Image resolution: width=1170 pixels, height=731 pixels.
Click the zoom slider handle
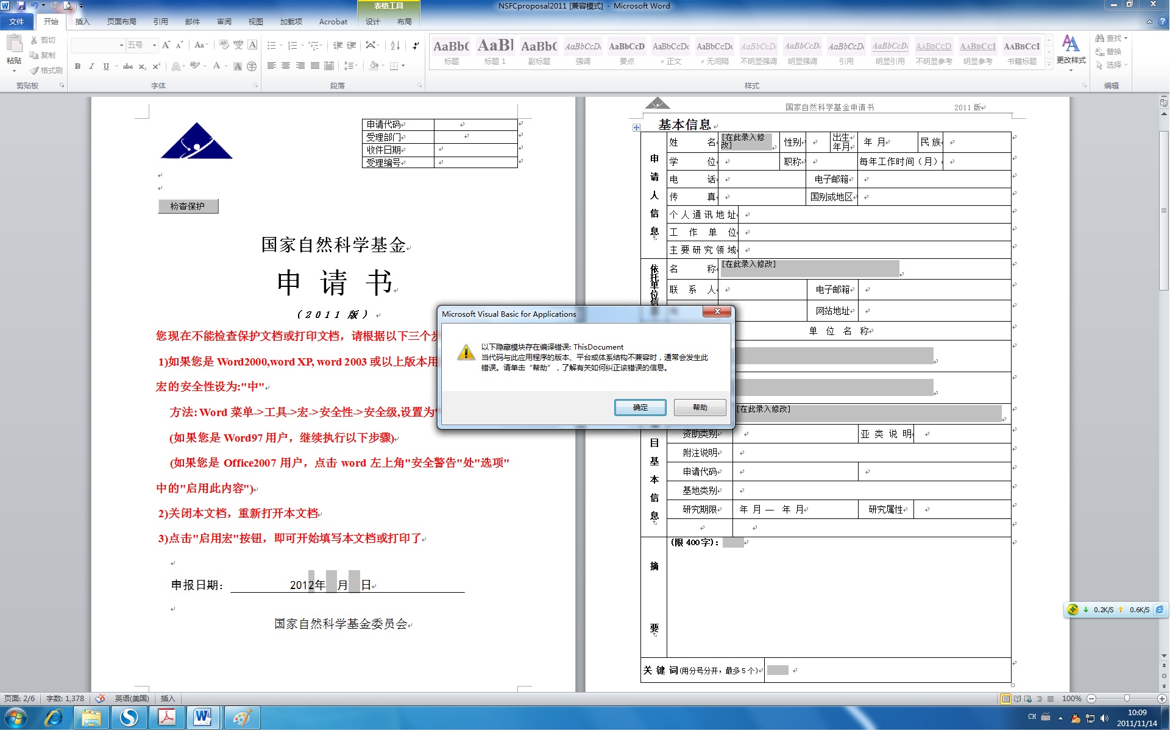pyautogui.click(x=1127, y=699)
